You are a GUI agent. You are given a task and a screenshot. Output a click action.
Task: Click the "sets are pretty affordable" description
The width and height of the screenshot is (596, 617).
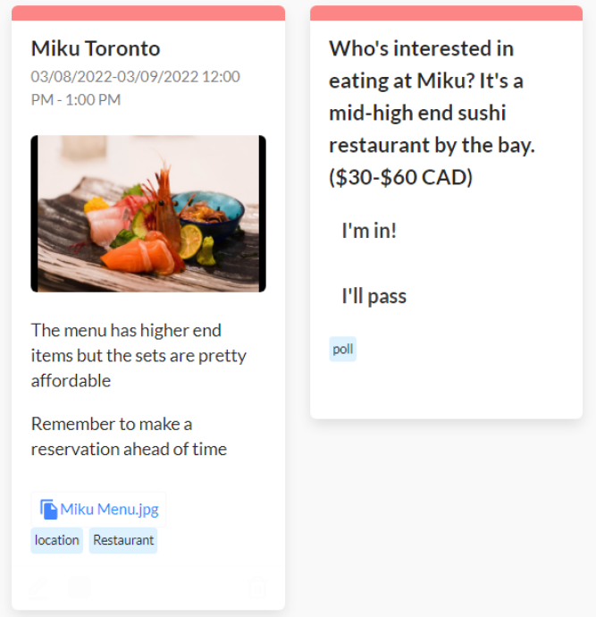click(x=139, y=356)
